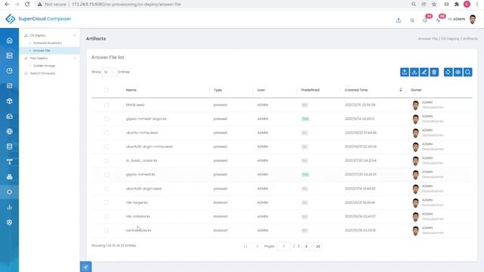Check the ERASE seed row checkbox
This screenshot has height=272, width=484.
(x=107, y=105)
